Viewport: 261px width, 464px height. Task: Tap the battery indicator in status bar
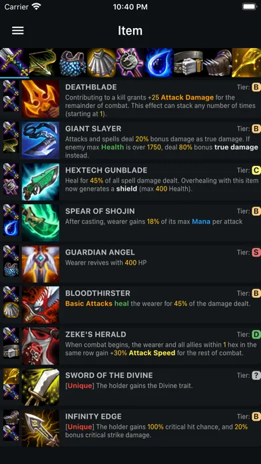pyautogui.click(x=249, y=7)
